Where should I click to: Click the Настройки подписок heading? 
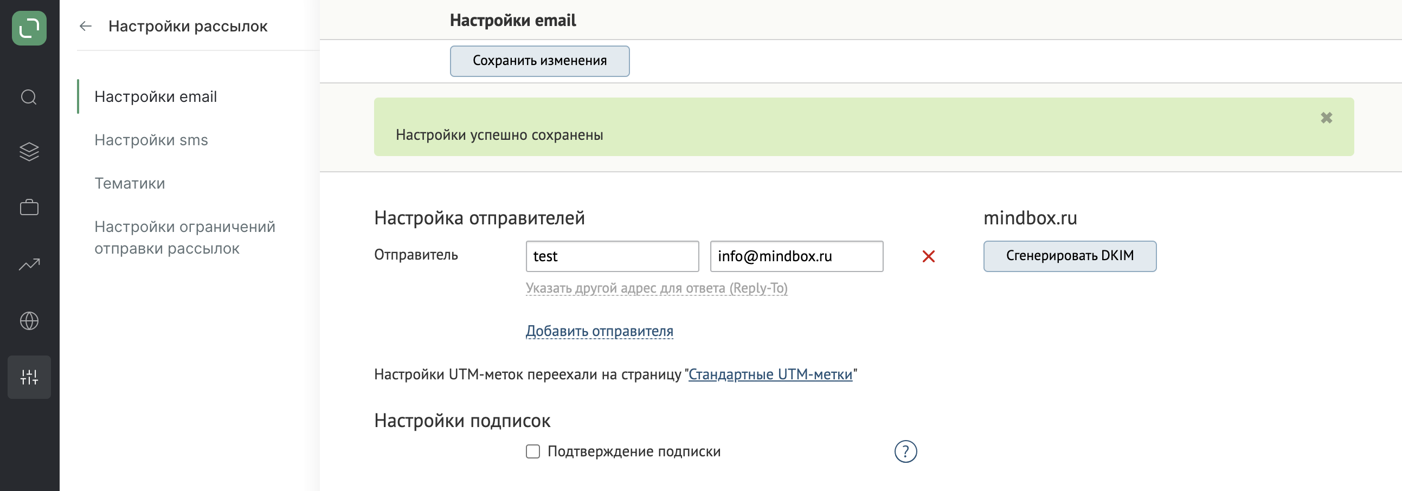[x=462, y=421]
